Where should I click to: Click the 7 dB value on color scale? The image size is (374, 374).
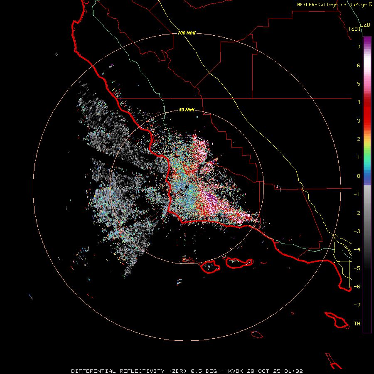click(359, 47)
